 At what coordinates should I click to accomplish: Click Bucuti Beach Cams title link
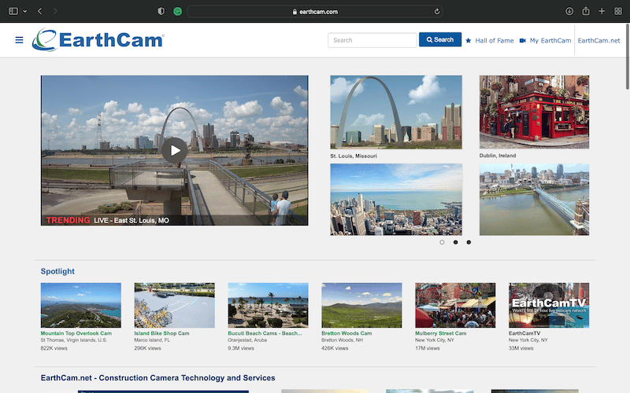[x=265, y=333]
